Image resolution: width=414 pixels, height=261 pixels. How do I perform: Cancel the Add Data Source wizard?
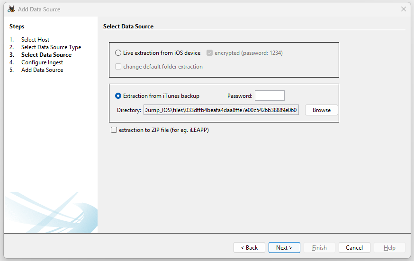(x=354, y=248)
